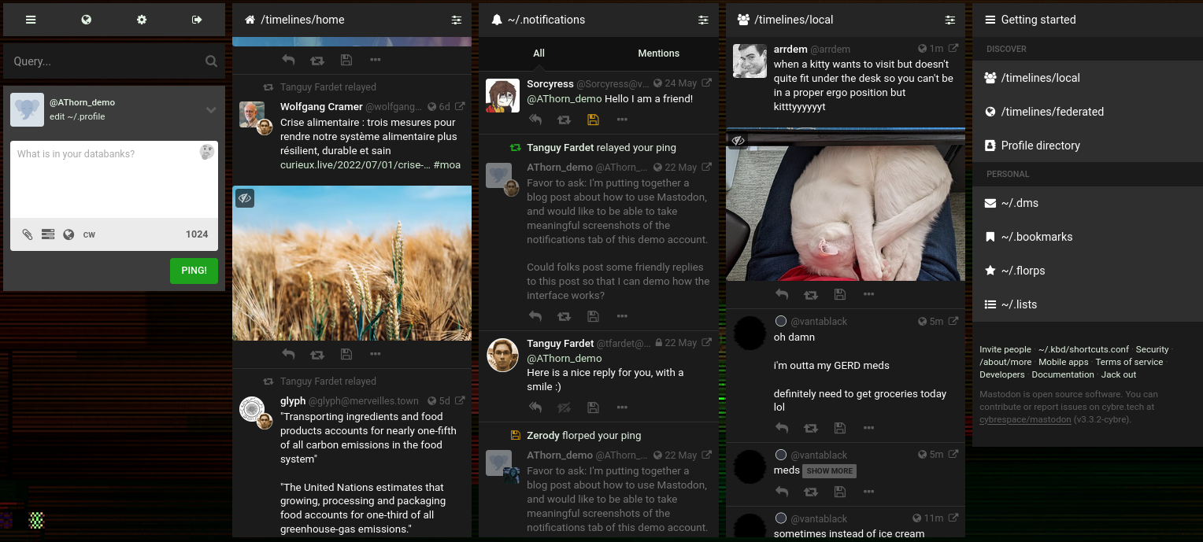
Task: Reply to arrdem's kitty post
Action: (782, 294)
